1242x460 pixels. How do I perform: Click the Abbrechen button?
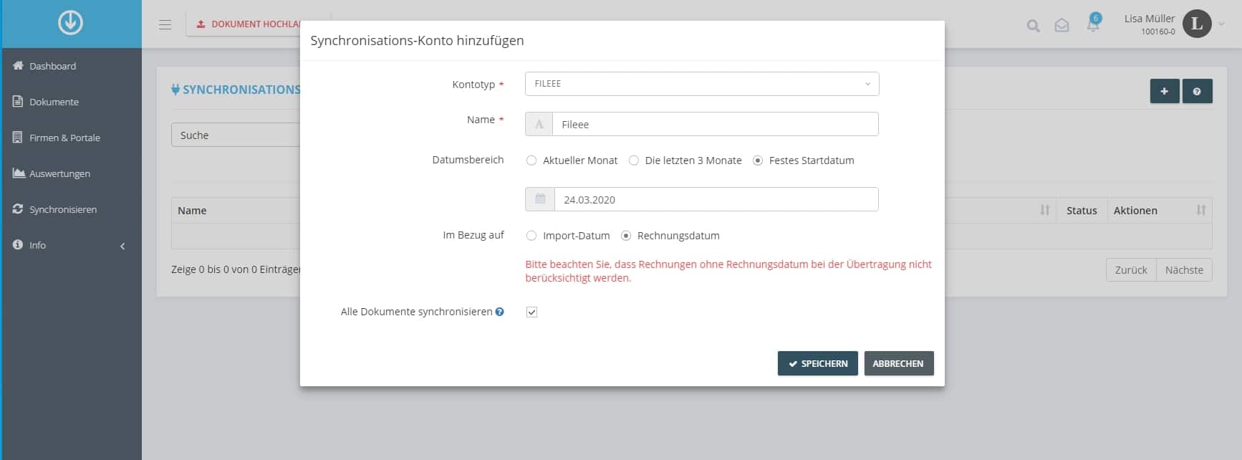(899, 363)
